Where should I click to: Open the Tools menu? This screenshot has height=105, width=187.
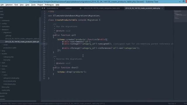pyautogui.click(x=33, y=5)
